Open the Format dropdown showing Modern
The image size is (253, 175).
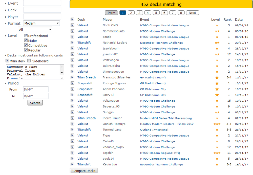pyautogui.click(x=41, y=23)
